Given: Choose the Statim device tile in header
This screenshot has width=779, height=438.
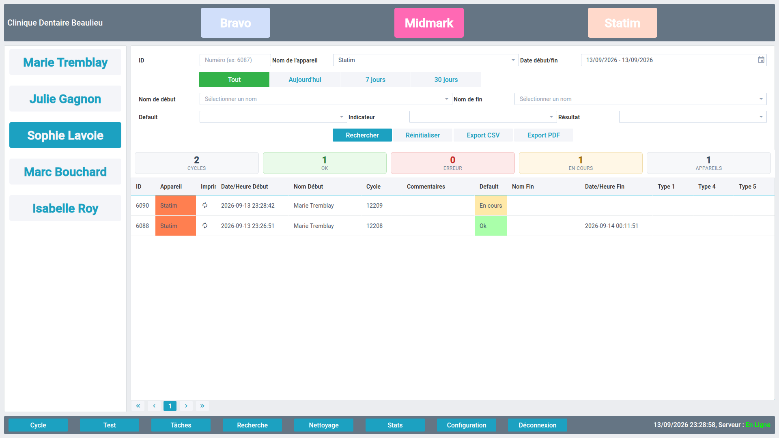Looking at the screenshot, I should coord(622,23).
